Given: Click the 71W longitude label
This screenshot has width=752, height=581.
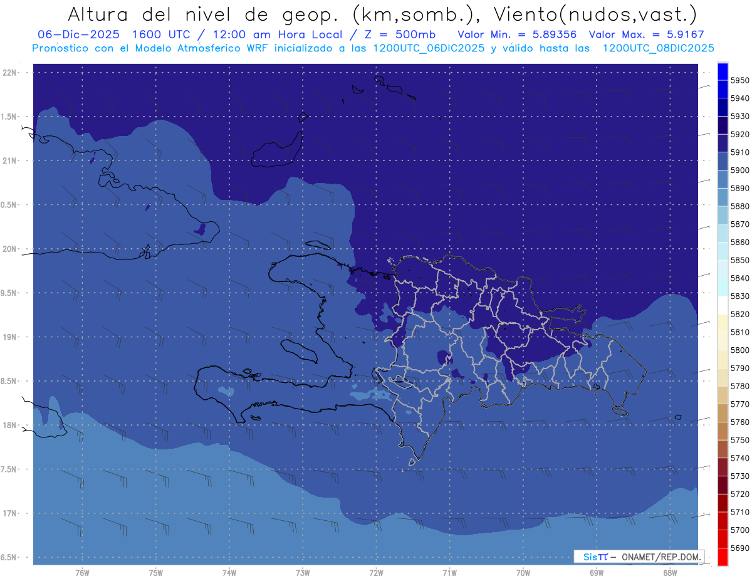Looking at the screenshot, I should point(449,573).
